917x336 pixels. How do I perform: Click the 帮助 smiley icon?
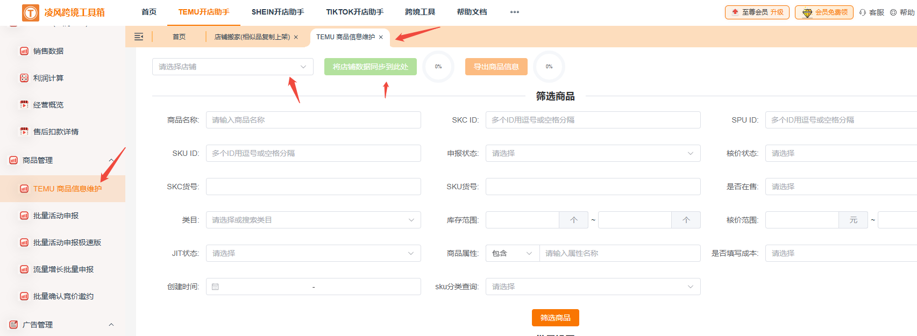[x=893, y=12]
